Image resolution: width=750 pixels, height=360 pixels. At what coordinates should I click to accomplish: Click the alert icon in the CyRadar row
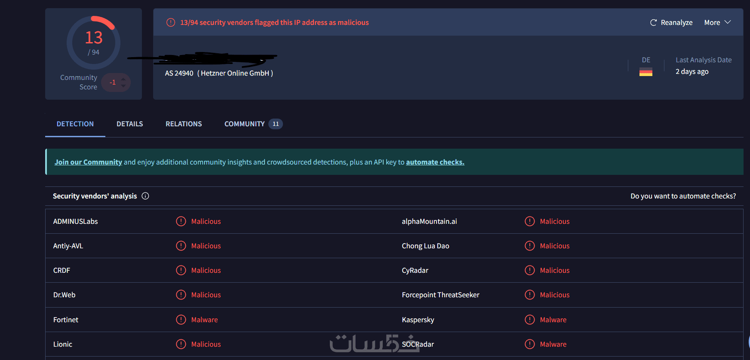click(530, 270)
